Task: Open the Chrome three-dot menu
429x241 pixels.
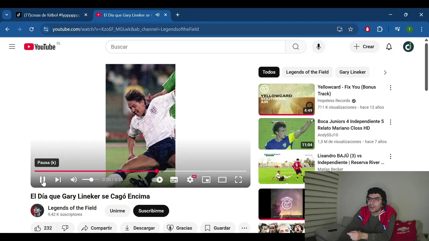Action: point(422,29)
